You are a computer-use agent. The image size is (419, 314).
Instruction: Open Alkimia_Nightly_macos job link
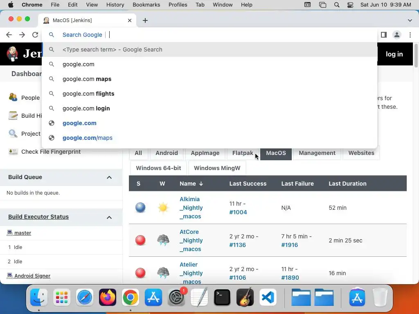pos(191,208)
